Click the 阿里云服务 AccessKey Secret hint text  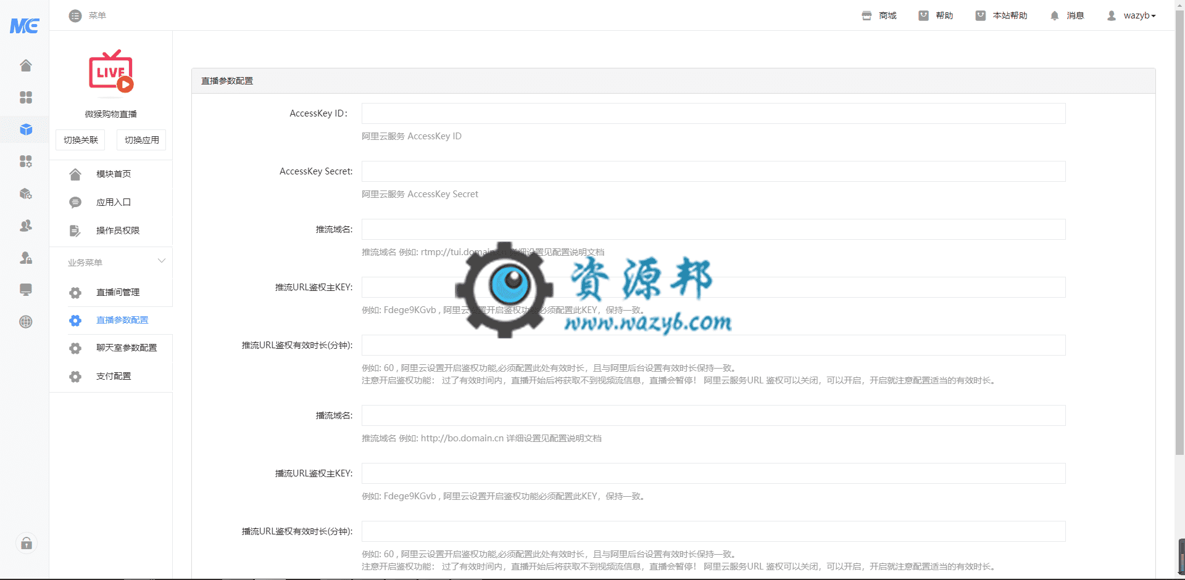click(420, 194)
